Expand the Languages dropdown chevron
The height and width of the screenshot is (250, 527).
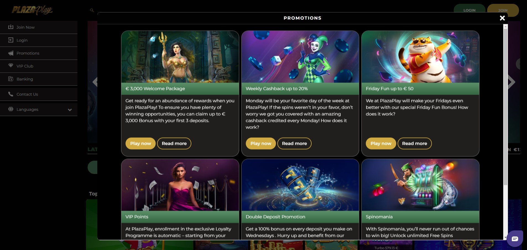click(x=70, y=110)
